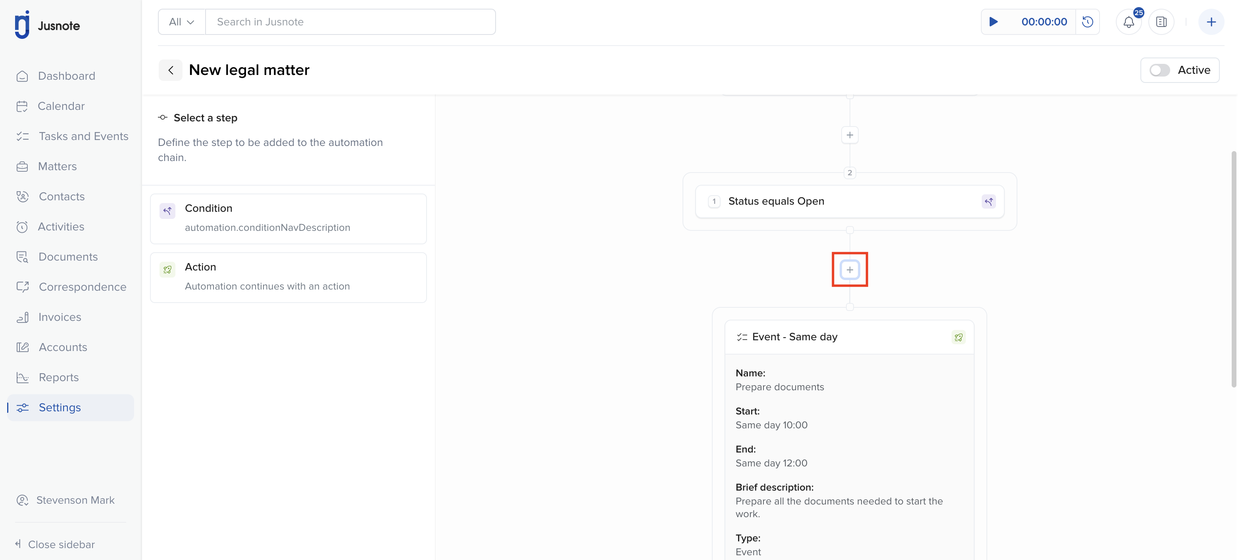Open the side panel layout icon

coord(1161,22)
